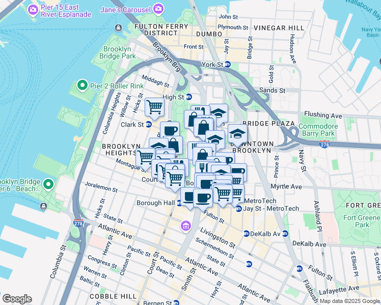Select the Bergen St subway station icon
The height and width of the screenshot is (305, 381).
tap(176, 302)
